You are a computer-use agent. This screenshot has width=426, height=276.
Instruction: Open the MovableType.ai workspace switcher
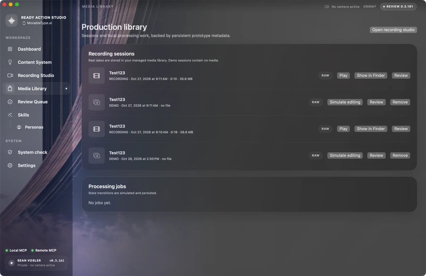tap(37, 23)
